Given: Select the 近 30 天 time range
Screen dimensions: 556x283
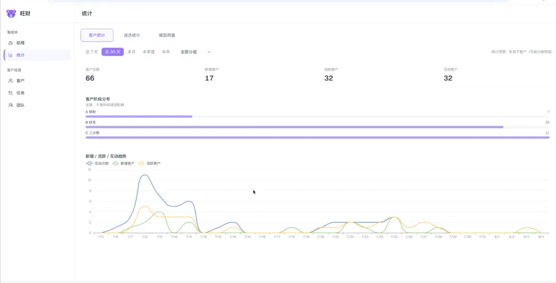Looking at the screenshot, I should coord(113,52).
